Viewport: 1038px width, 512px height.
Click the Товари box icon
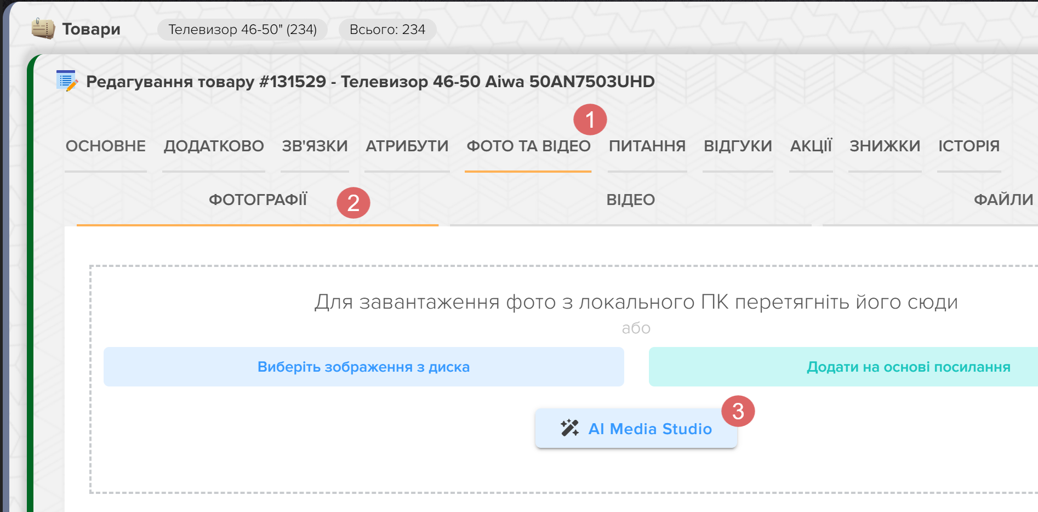click(x=43, y=29)
